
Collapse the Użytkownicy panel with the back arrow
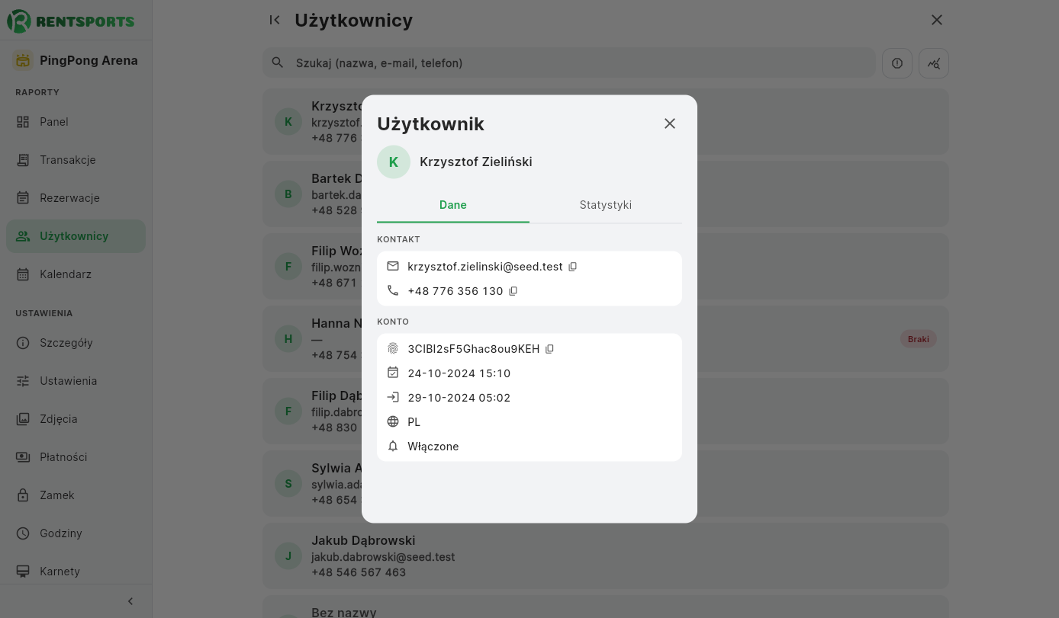[275, 20]
